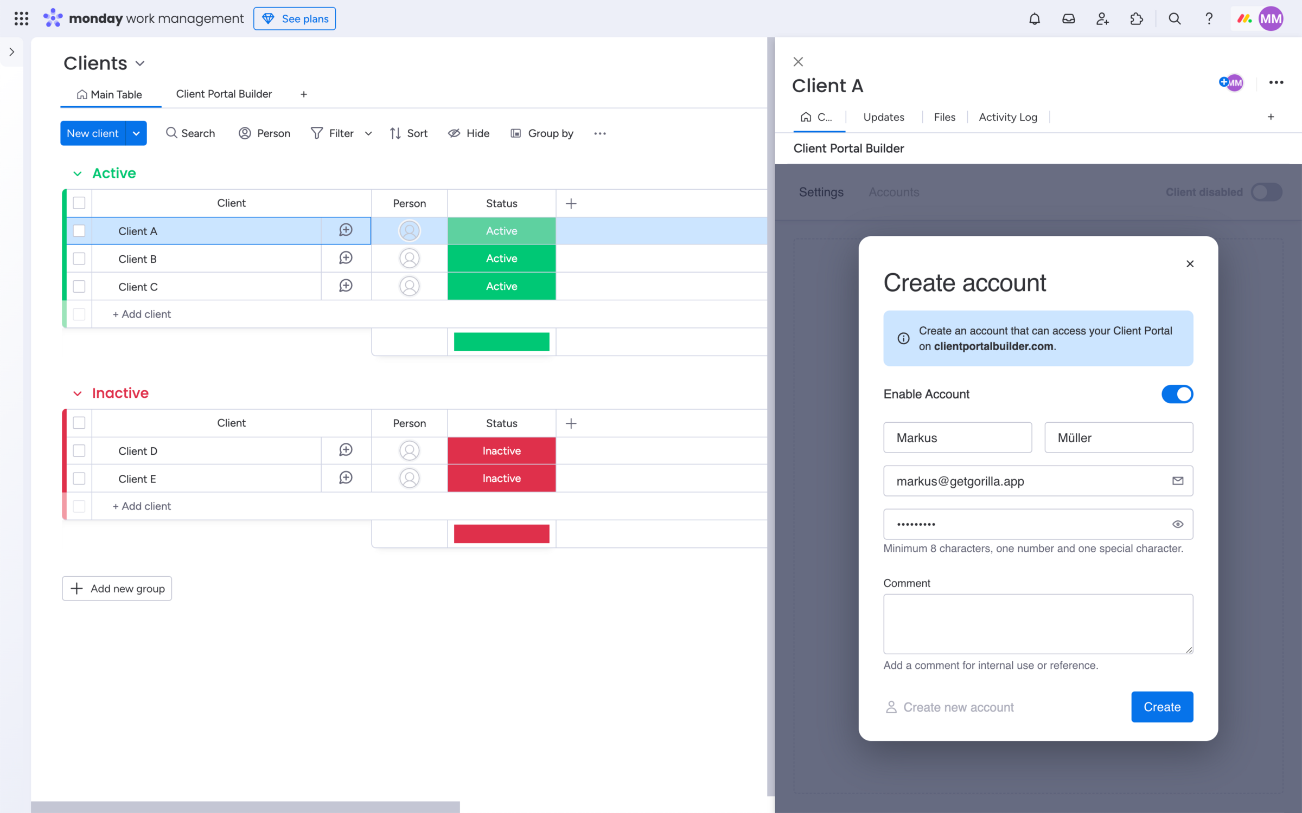Click Sort in board toolbar
Screen dimensions: 1302x813
pyautogui.click(x=409, y=133)
